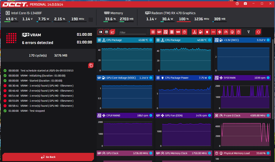275x162 pixels.
Task: Open info for P-core 0 Clock graph
Action: [x=268, y=115]
